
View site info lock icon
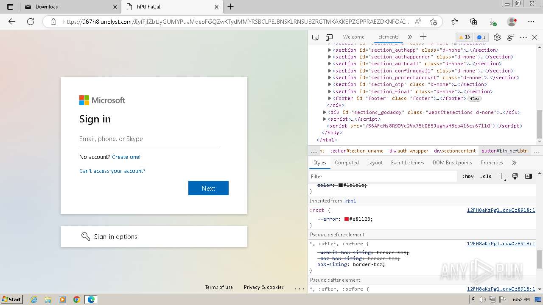tap(53, 22)
